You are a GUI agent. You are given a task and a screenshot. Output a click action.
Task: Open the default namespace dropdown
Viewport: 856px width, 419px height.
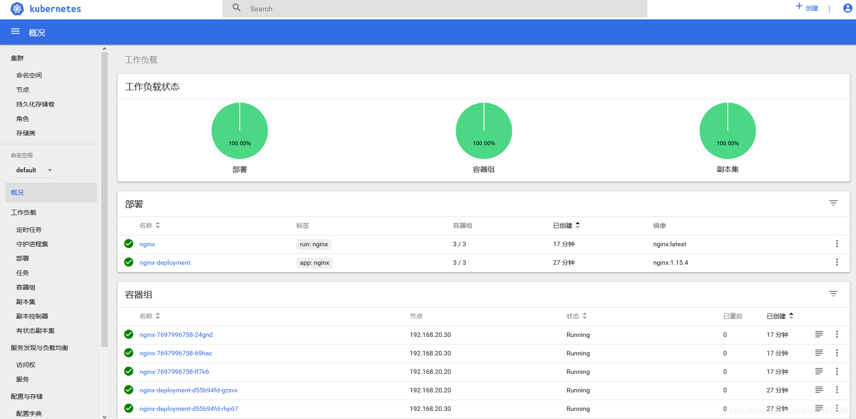(x=34, y=170)
